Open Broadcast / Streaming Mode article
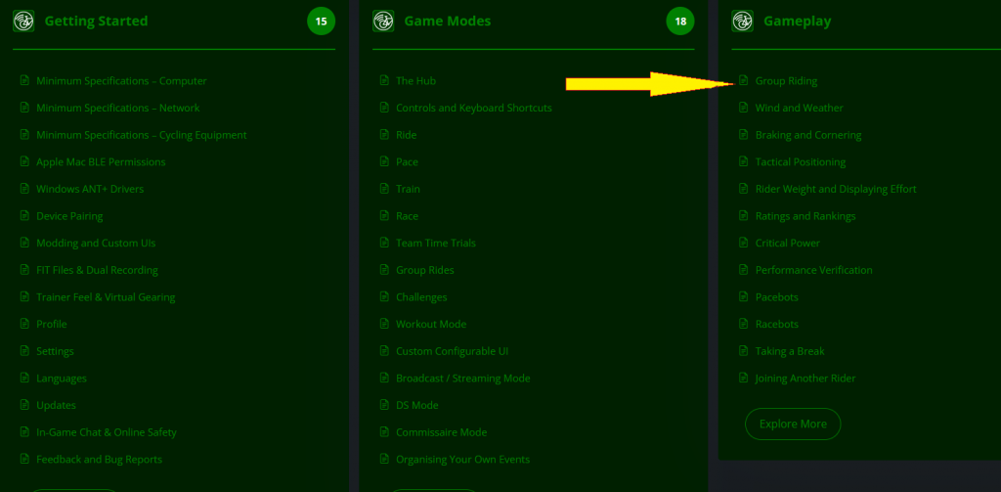 [462, 379]
